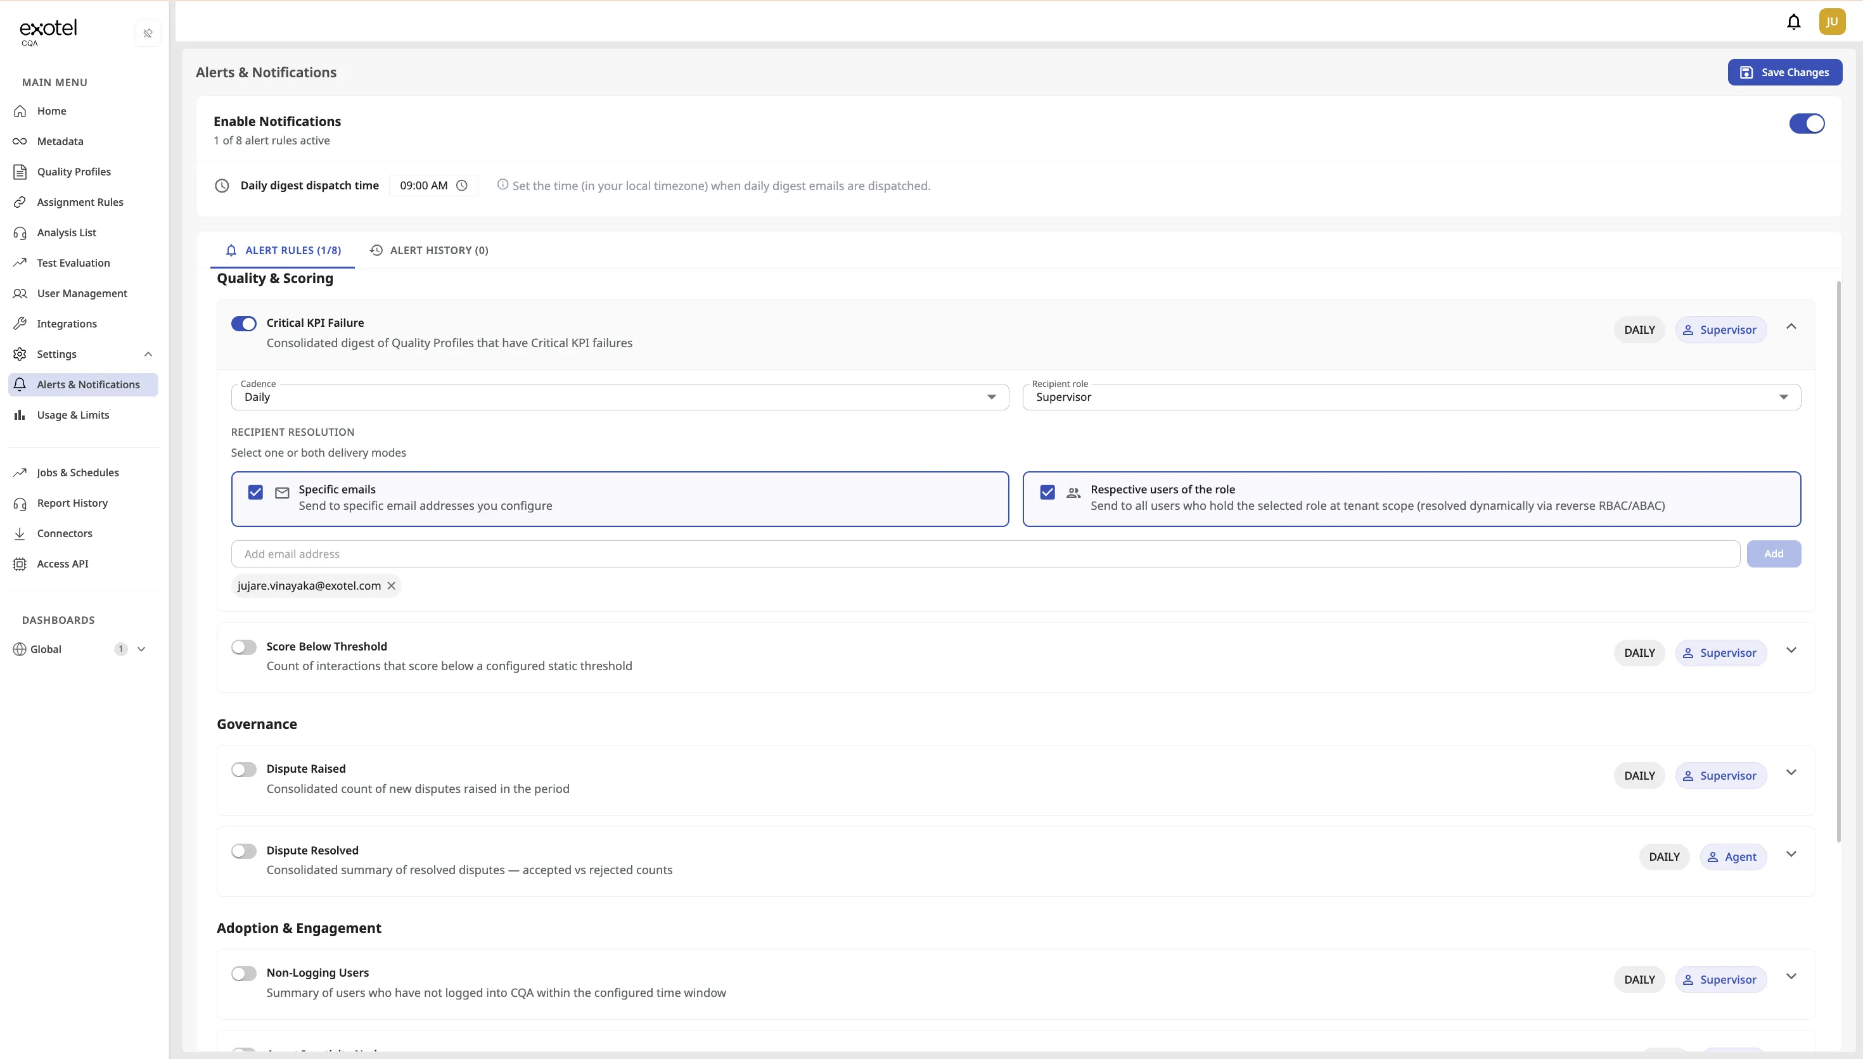The image size is (1863, 1059).
Task: Expand the Dispute Raised rule
Action: [x=1791, y=773]
